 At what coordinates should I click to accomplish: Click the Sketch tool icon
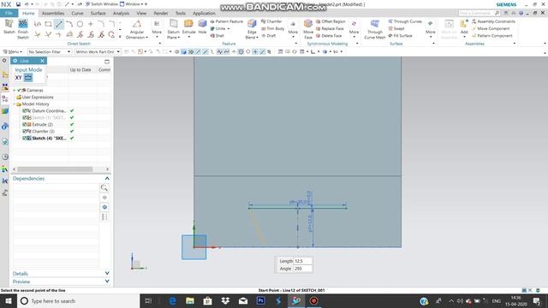pyautogui.click(x=9, y=24)
